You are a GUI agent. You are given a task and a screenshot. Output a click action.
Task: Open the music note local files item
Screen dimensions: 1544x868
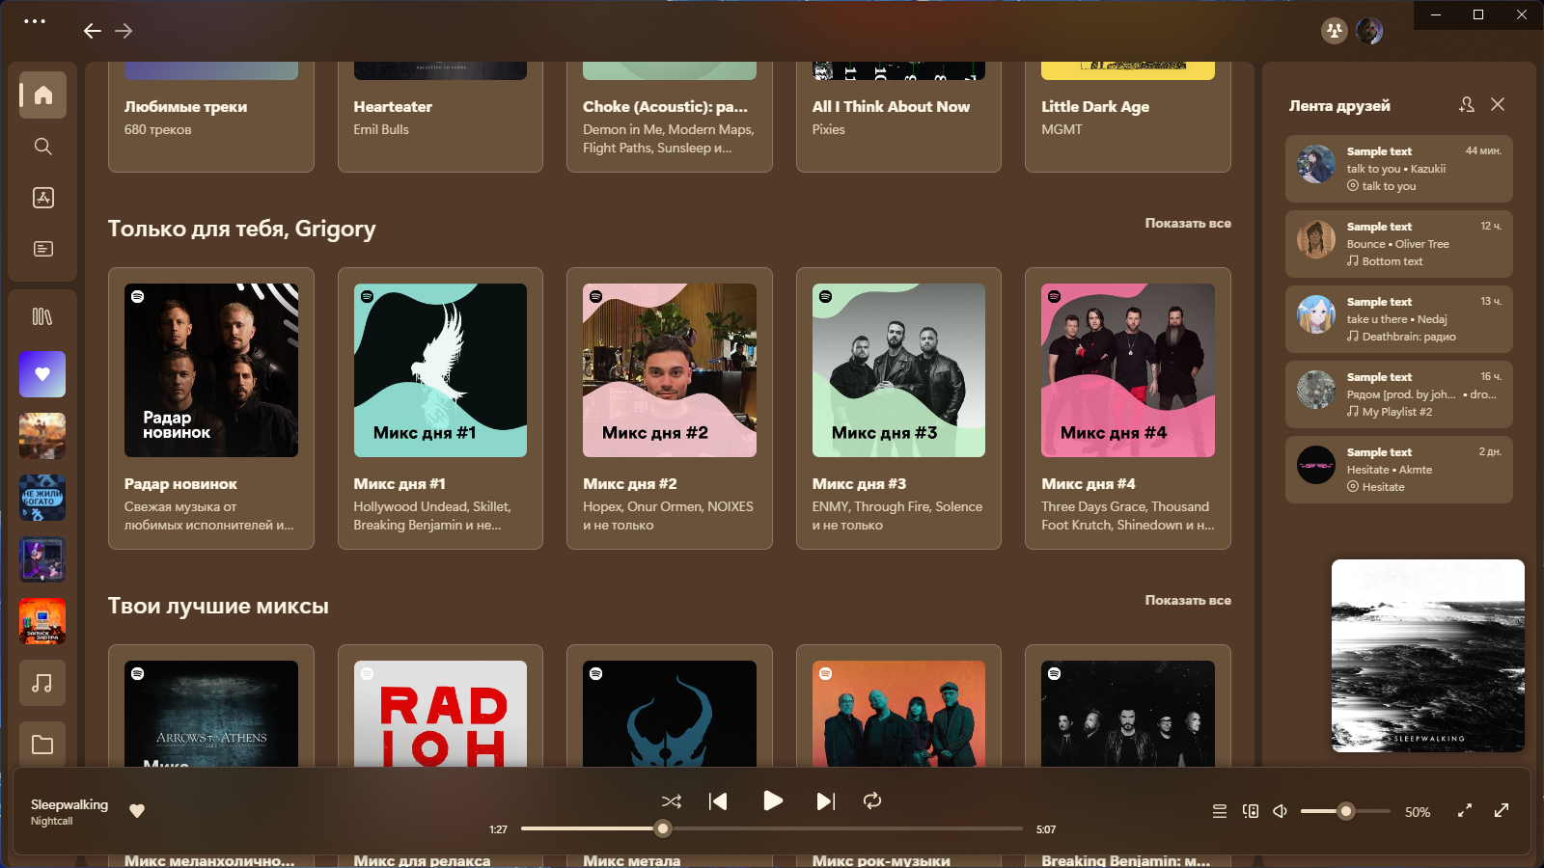[42, 683]
